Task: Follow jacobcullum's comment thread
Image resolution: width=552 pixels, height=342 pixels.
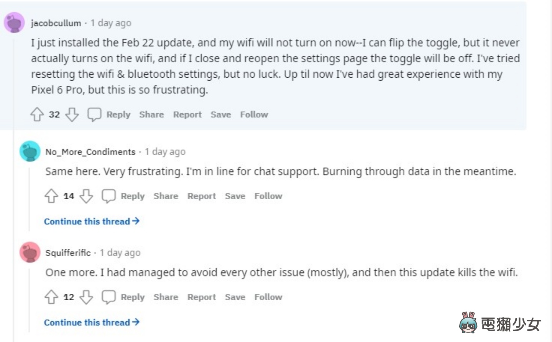Action: (x=254, y=114)
